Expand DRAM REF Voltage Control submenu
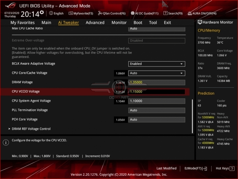The image size is (238, 179). (x=31, y=129)
